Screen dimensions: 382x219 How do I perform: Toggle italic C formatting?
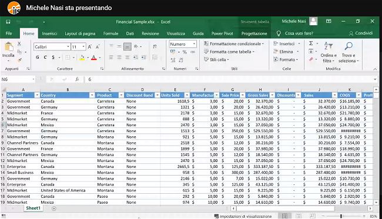tap(45, 58)
